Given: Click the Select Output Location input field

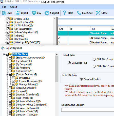Looking at the screenshot, I should point(88,110).
